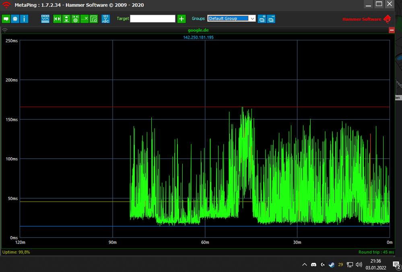Click the green chat message icon

[x=6, y=19]
